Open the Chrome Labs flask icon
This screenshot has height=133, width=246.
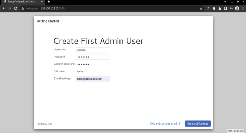(220, 8)
